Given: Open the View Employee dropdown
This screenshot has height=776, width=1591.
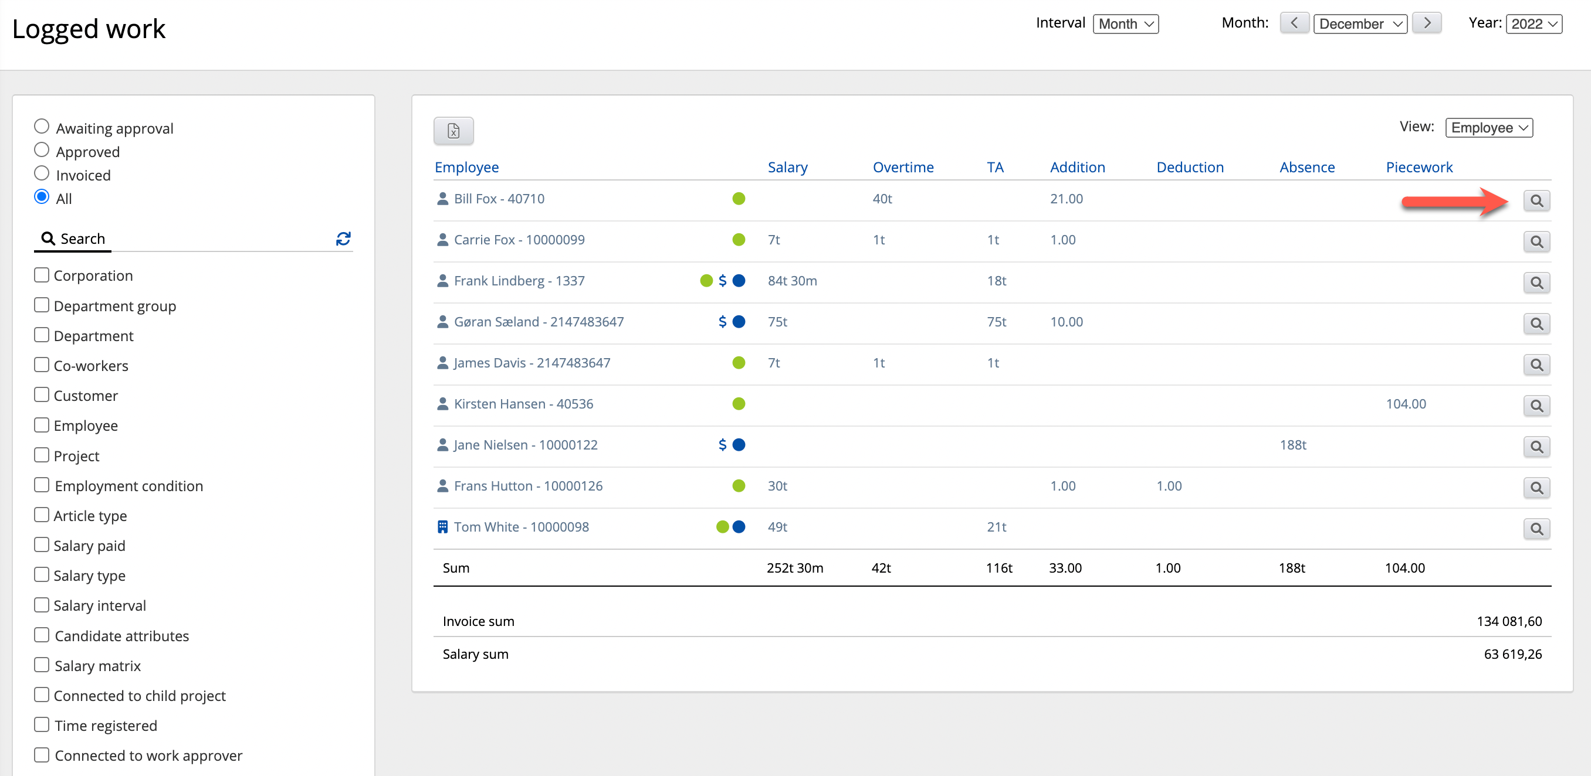Looking at the screenshot, I should pyautogui.click(x=1488, y=128).
